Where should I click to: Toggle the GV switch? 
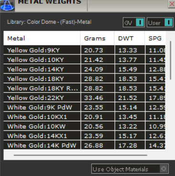coord(134,22)
